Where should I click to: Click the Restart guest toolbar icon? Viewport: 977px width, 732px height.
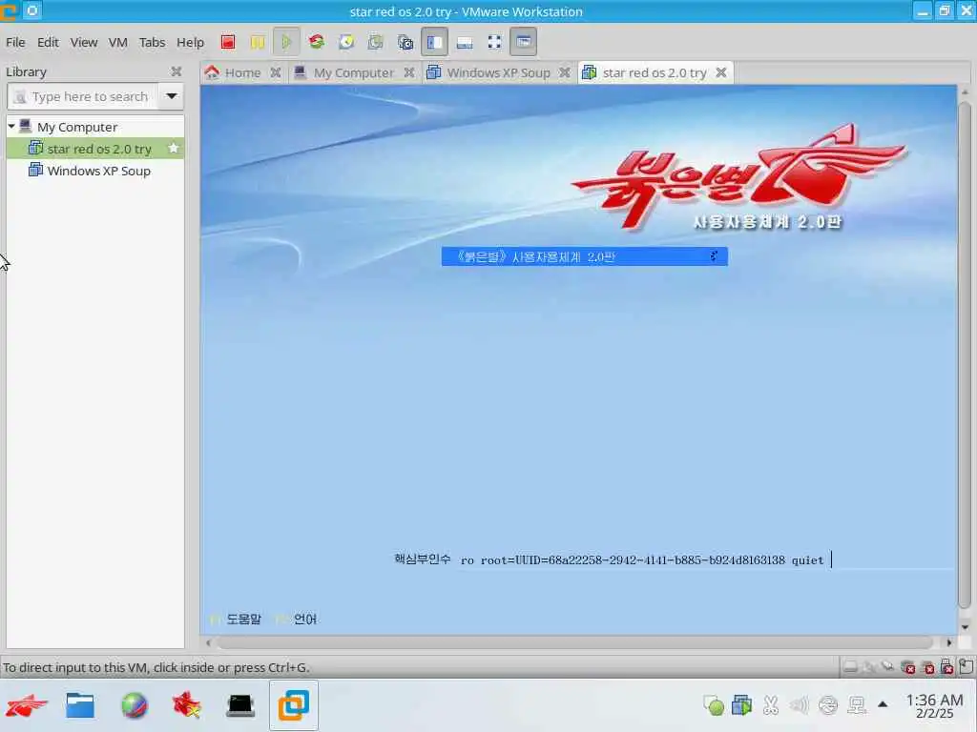(x=317, y=42)
